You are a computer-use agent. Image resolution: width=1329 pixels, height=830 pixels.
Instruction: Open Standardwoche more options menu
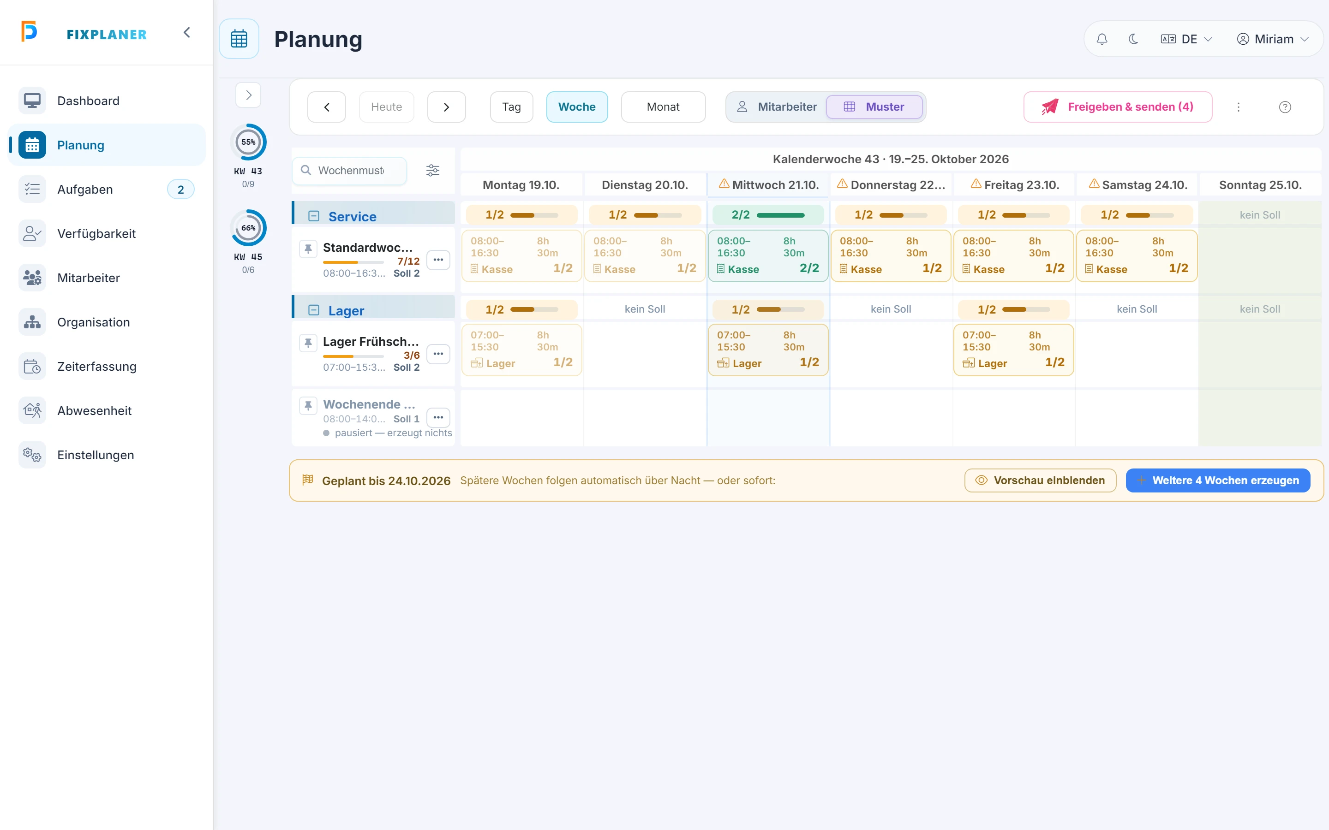438,260
